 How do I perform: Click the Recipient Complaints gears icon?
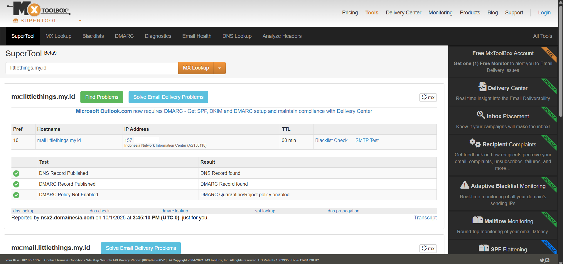click(x=475, y=143)
